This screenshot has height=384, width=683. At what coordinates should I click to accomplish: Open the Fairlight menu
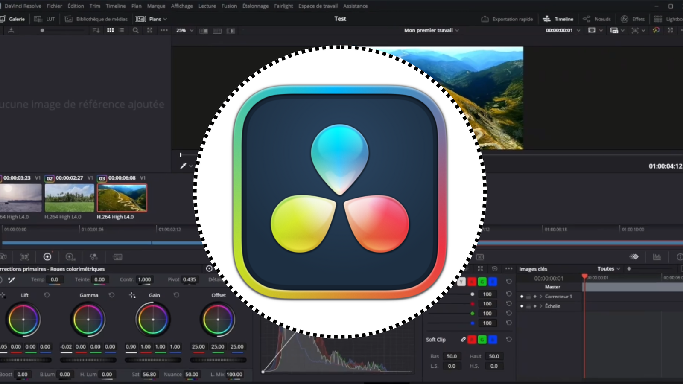click(x=283, y=6)
